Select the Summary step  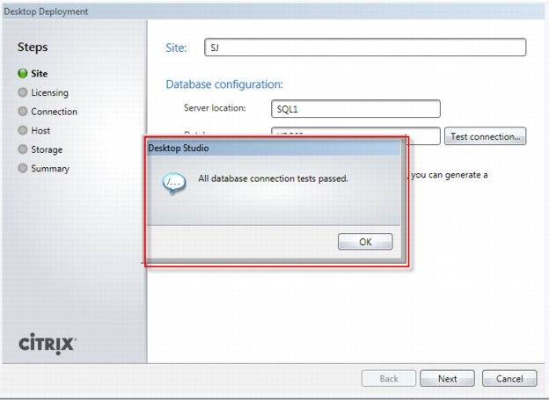click(50, 169)
